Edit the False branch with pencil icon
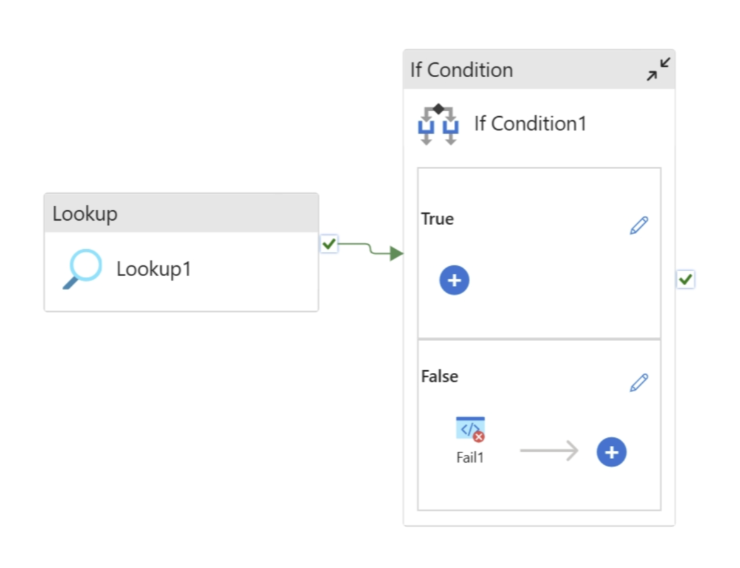 639,383
